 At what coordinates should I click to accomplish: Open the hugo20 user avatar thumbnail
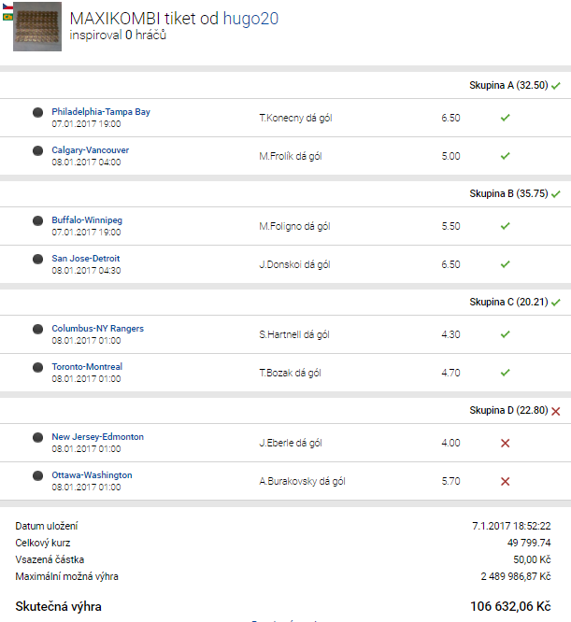(37, 26)
